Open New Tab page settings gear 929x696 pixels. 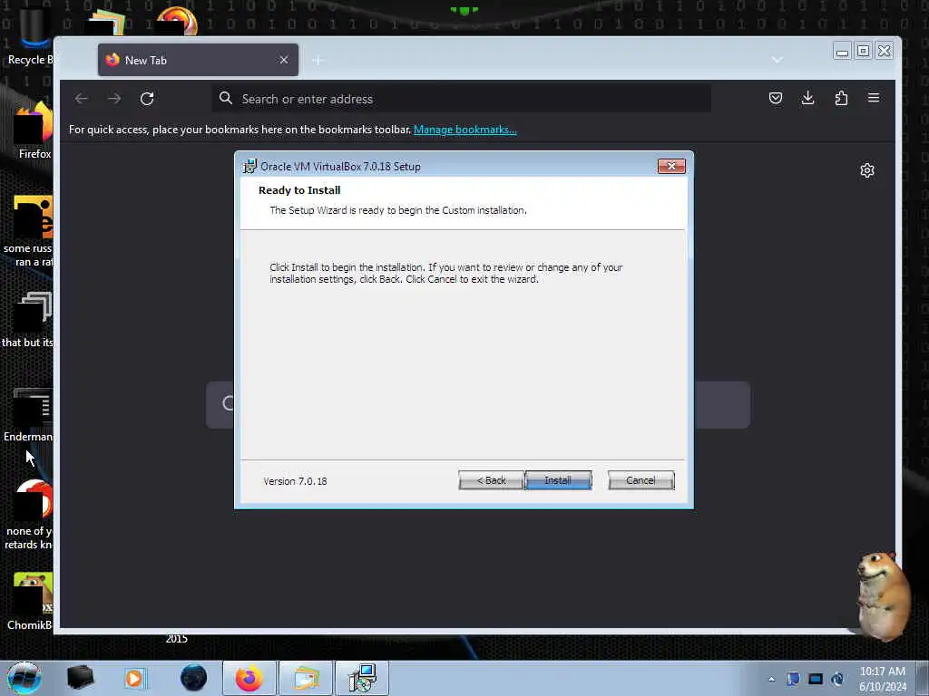coord(866,170)
